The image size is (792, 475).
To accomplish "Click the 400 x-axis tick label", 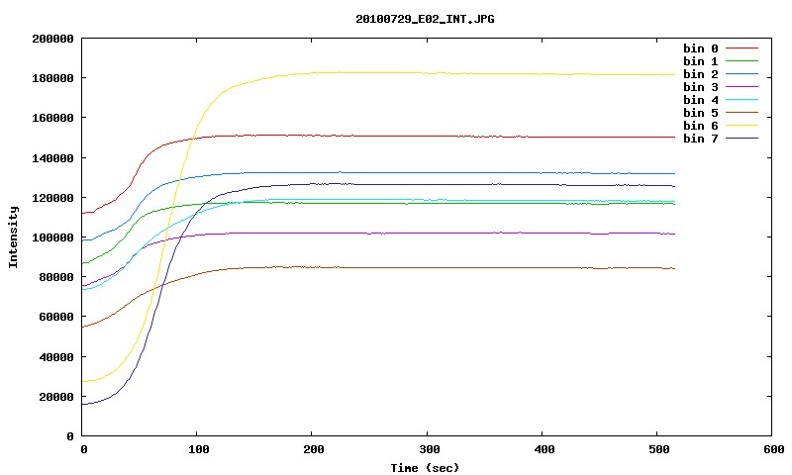I will click(544, 449).
